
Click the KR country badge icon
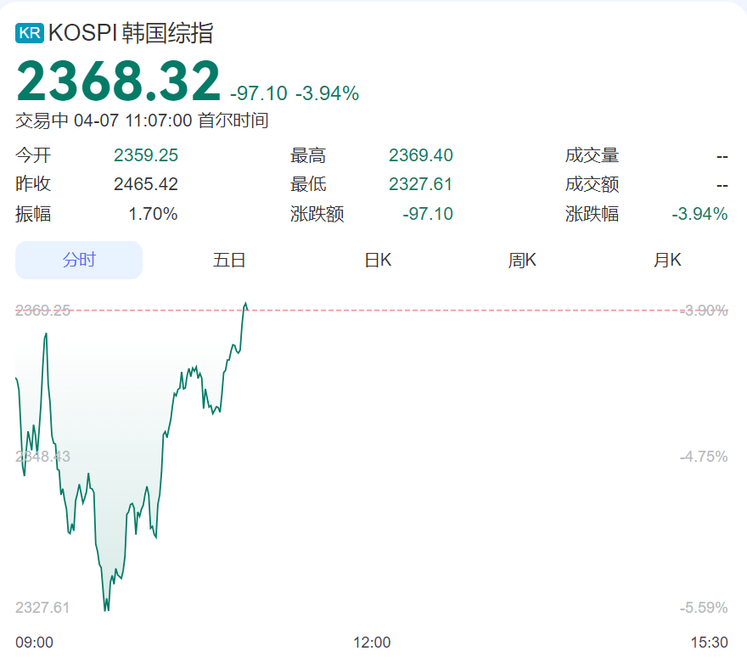[x=29, y=33]
